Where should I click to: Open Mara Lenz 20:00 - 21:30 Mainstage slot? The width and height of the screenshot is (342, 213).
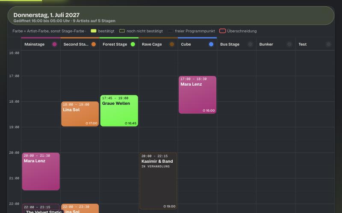coord(41,172)
